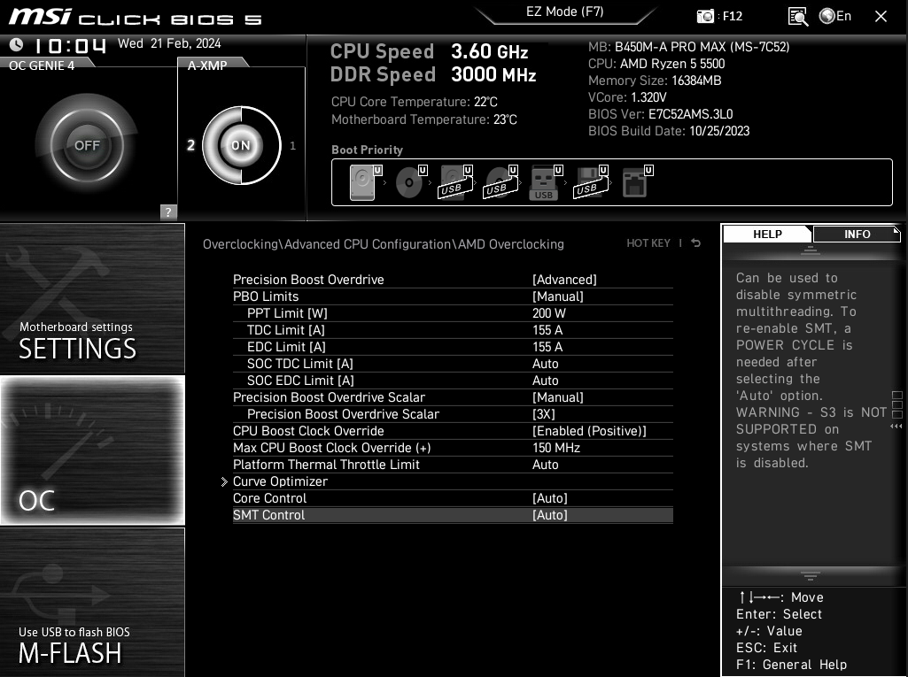Image resolution: width=908 pixels, height=677 pixels.
Task: Select the network boot device icon
Action: pyautogui.click(x=637, y=182)
